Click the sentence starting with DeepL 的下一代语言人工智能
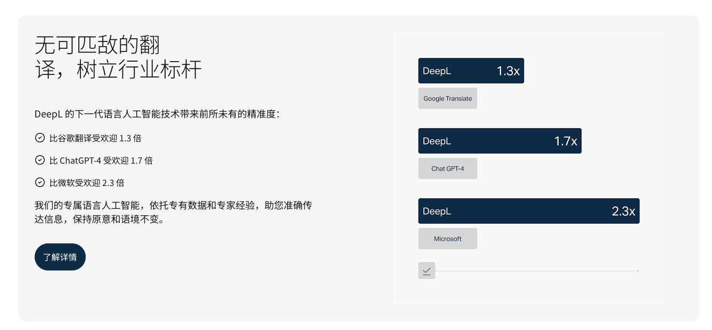Screen dimensions: 712x330 pos(157,114)
